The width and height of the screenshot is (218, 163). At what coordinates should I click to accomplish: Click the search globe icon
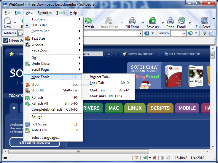(x=190, y=33)
